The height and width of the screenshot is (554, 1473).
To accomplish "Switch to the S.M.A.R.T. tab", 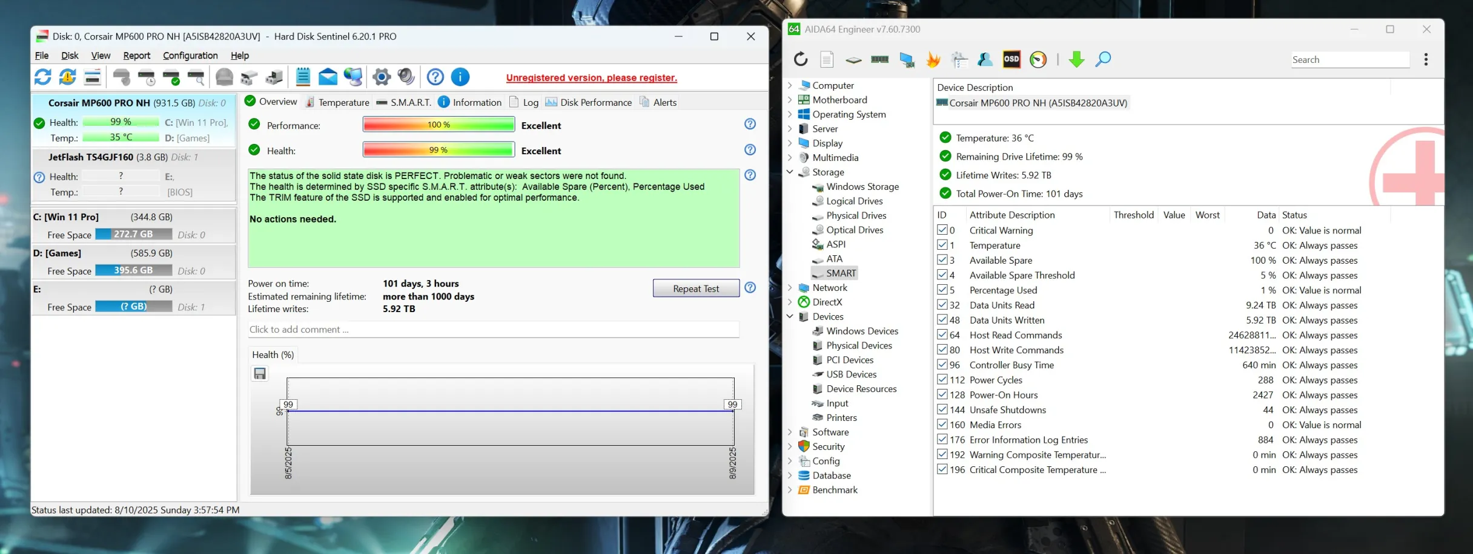I will (x=404, y=102).
